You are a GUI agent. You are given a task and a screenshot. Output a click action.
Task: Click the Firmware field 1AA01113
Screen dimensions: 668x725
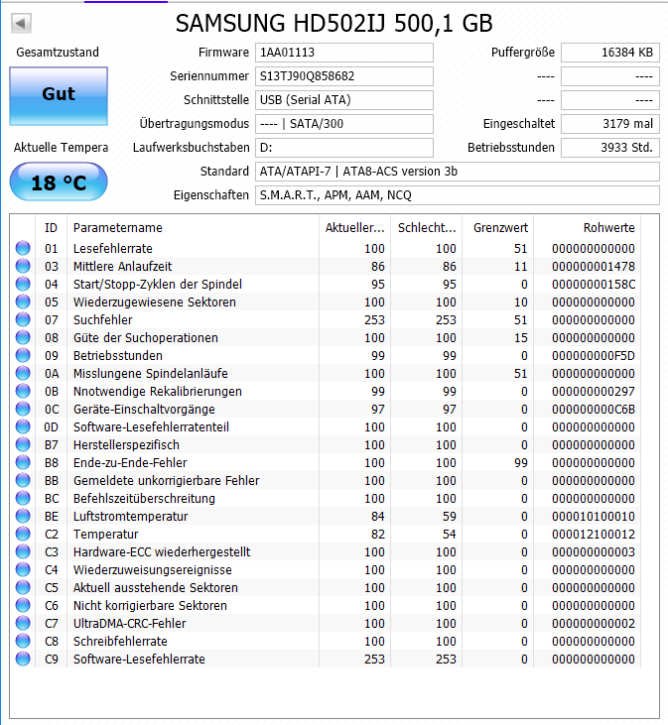pos(344,53)
